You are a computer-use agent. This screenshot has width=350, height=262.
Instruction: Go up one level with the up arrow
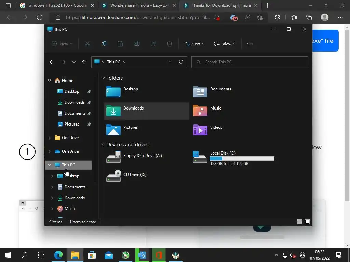click(x=84, y=62)
